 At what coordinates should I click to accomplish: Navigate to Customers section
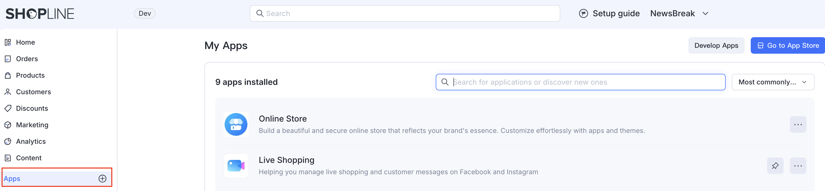point(33,92)
